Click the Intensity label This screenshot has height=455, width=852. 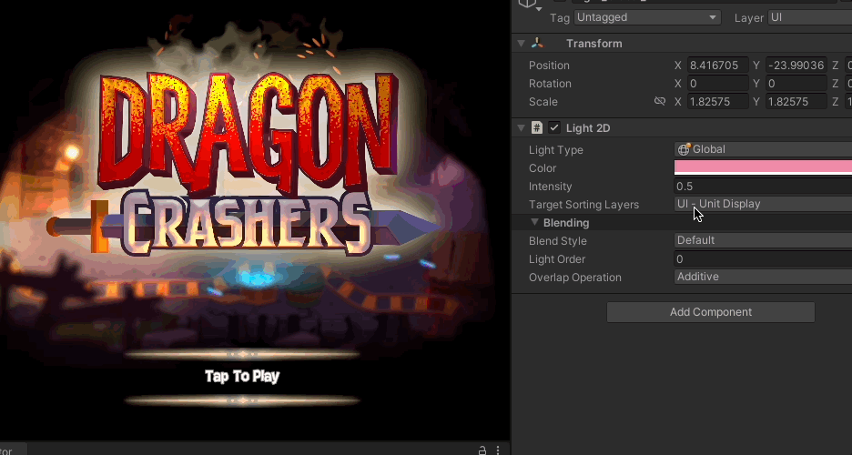point(550,187)
